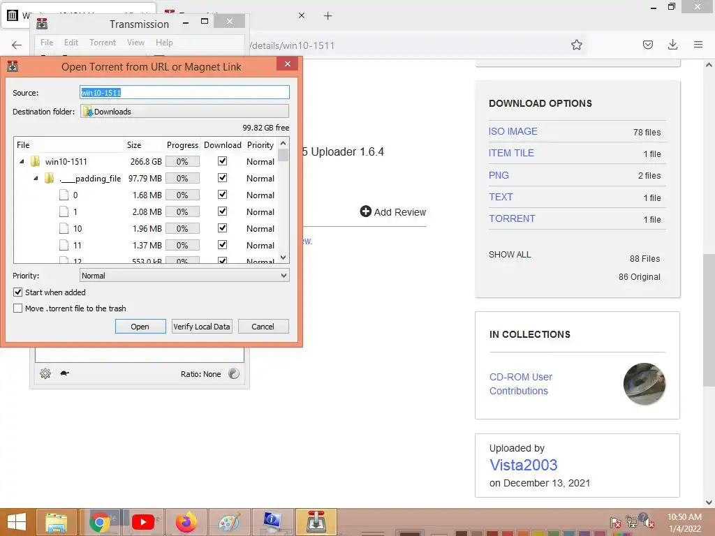Collapse the win10-1511 tree node
This screenshot has height=536, width=715.
tap(22, 161)
